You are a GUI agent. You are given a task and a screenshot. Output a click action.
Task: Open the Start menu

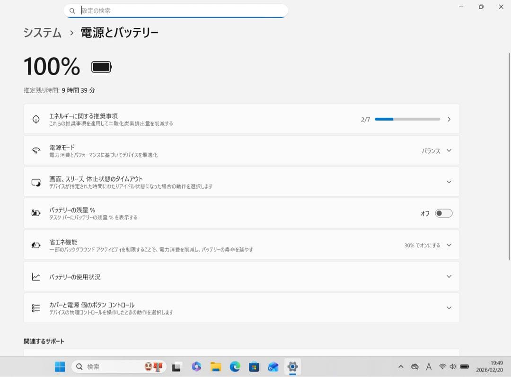pos(59,367)
